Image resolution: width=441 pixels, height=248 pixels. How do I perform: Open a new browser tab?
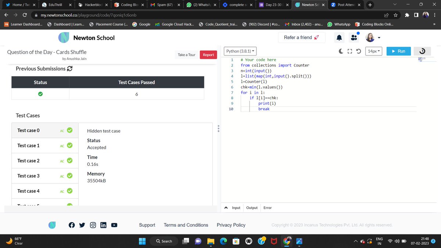tap(370, 5)
